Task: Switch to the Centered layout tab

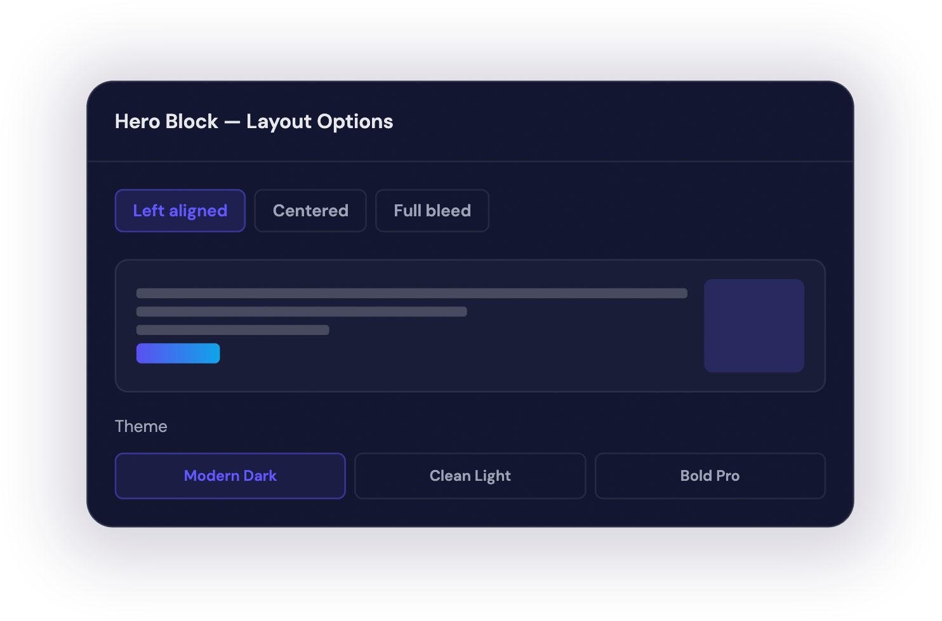Action: (310, 211)
